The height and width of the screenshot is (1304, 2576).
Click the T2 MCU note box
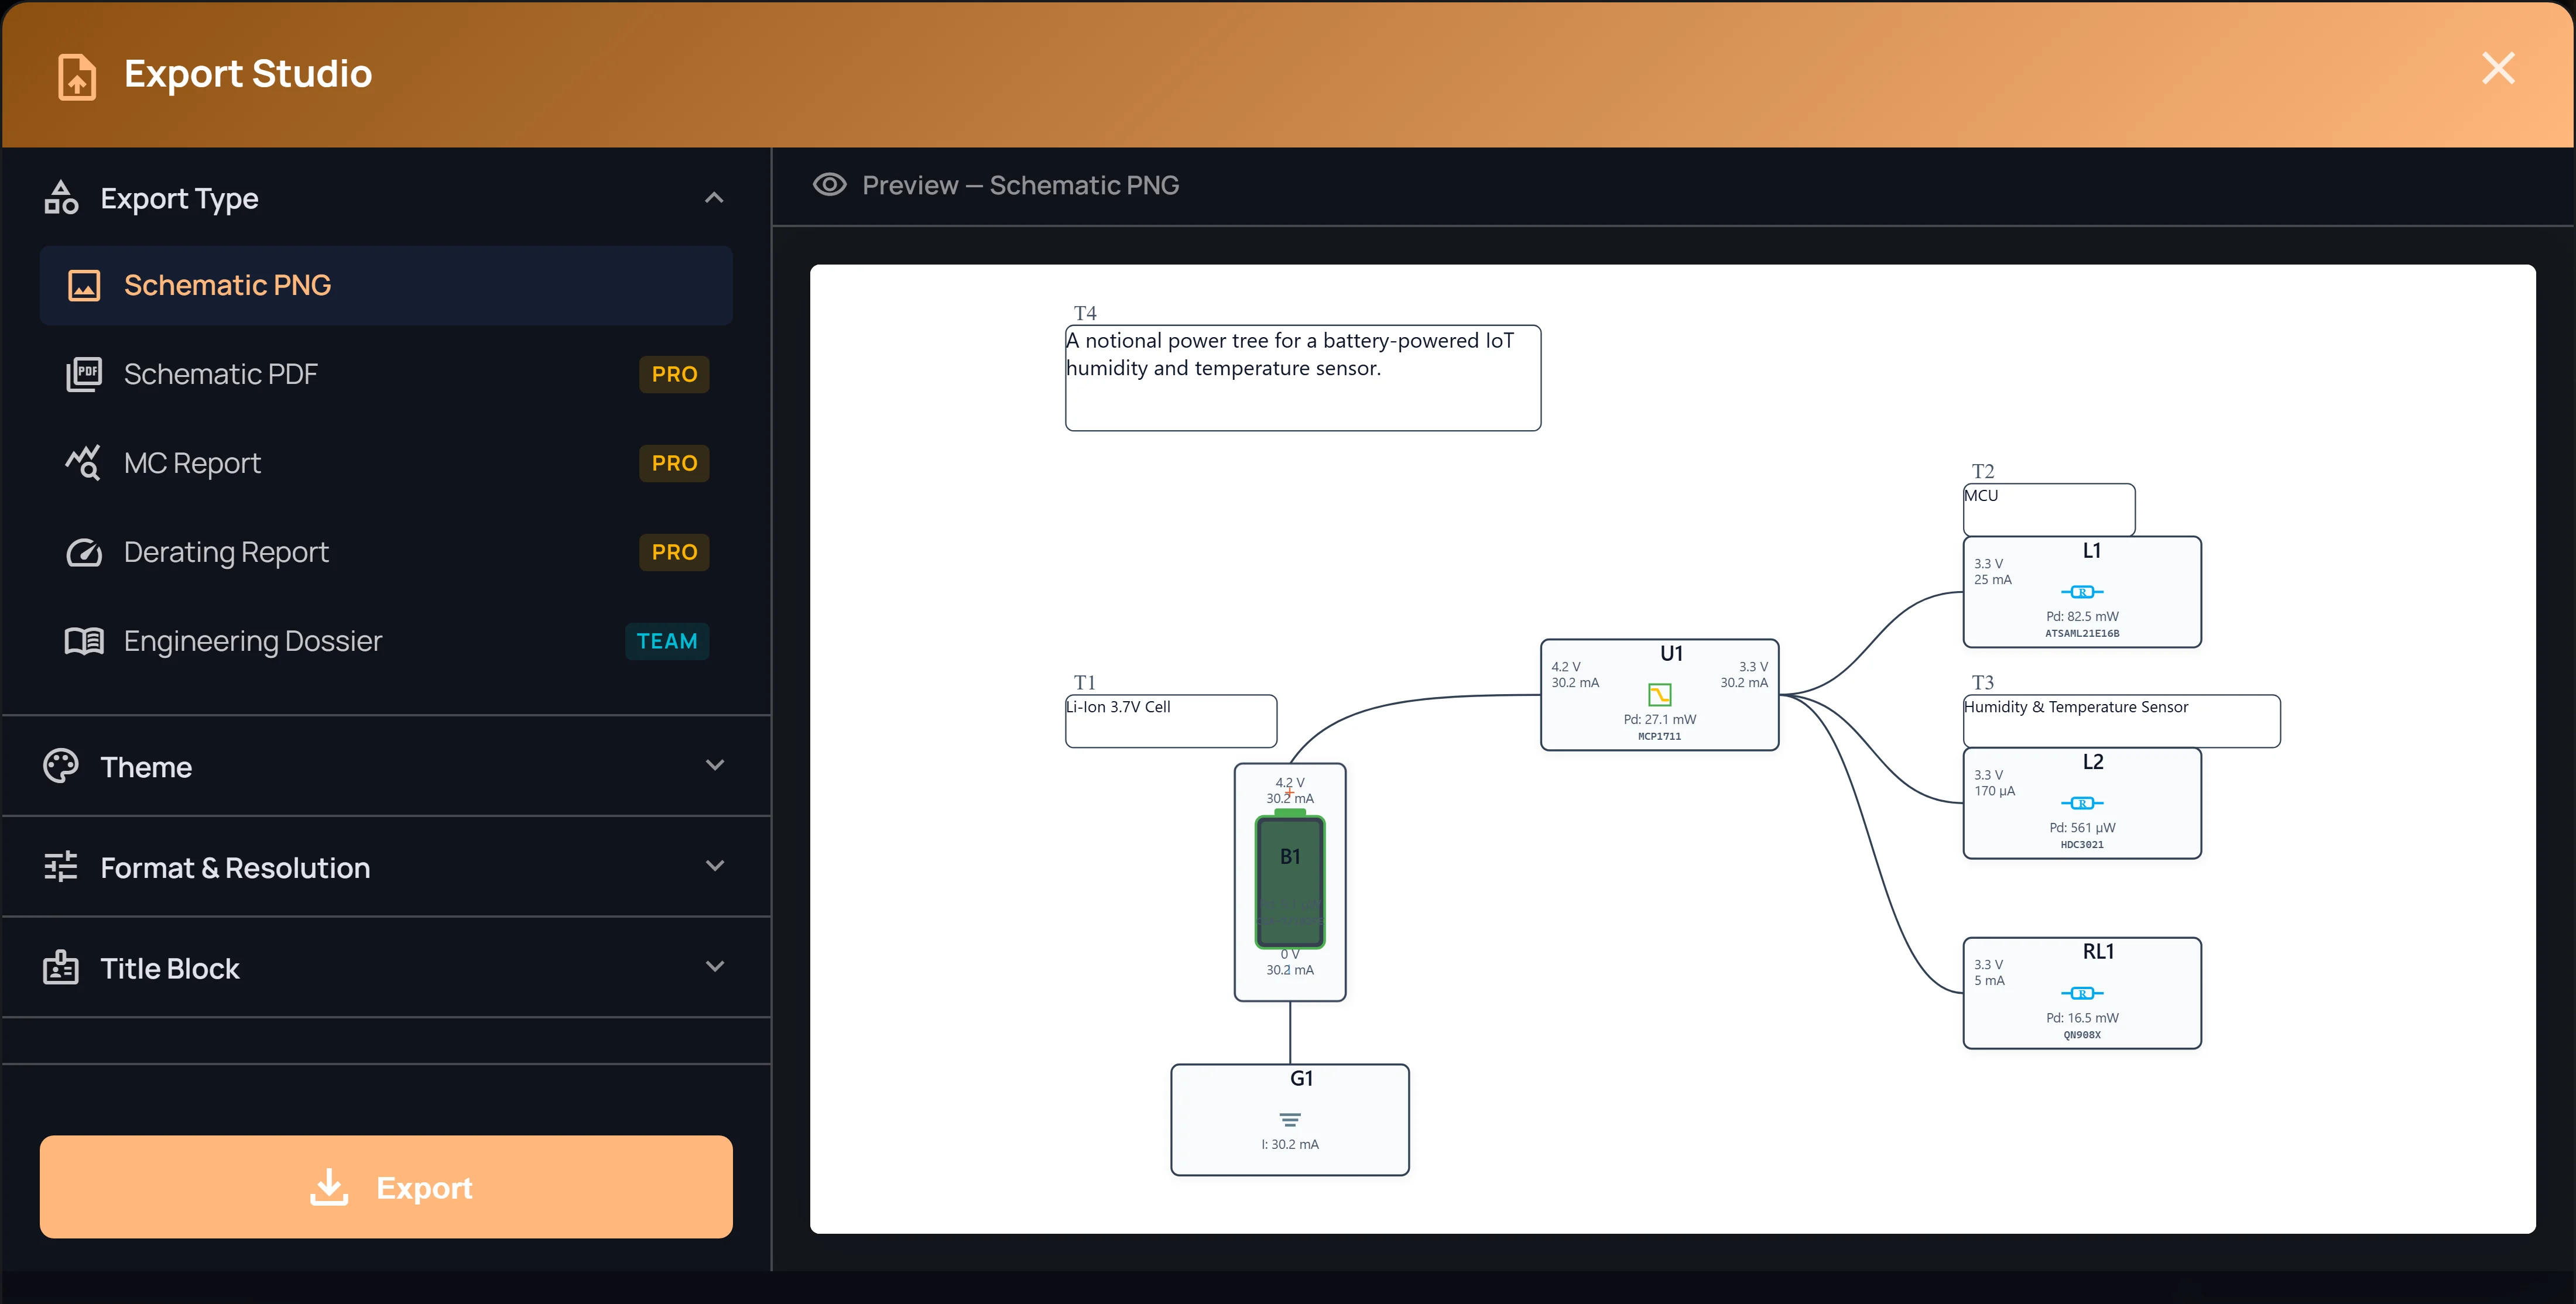(x=2049, y=510)
